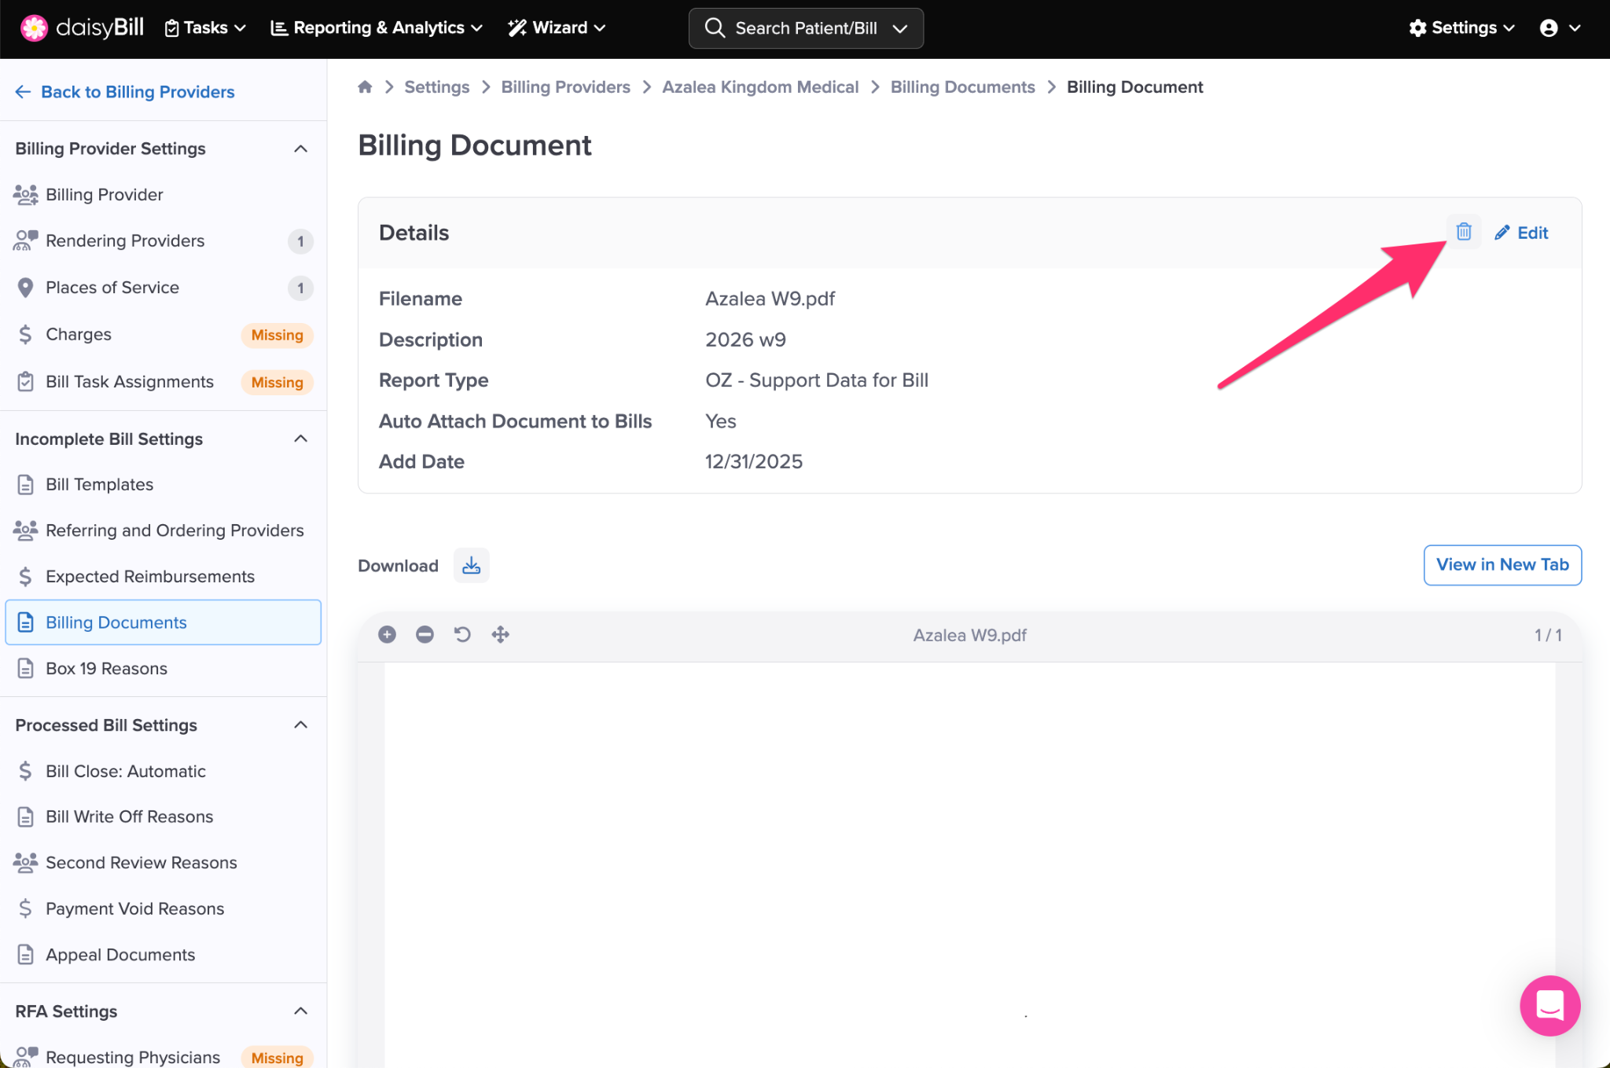1610x1068 pixels.
Task: Open the Wizard menu
Action: [x=557, y=28]
